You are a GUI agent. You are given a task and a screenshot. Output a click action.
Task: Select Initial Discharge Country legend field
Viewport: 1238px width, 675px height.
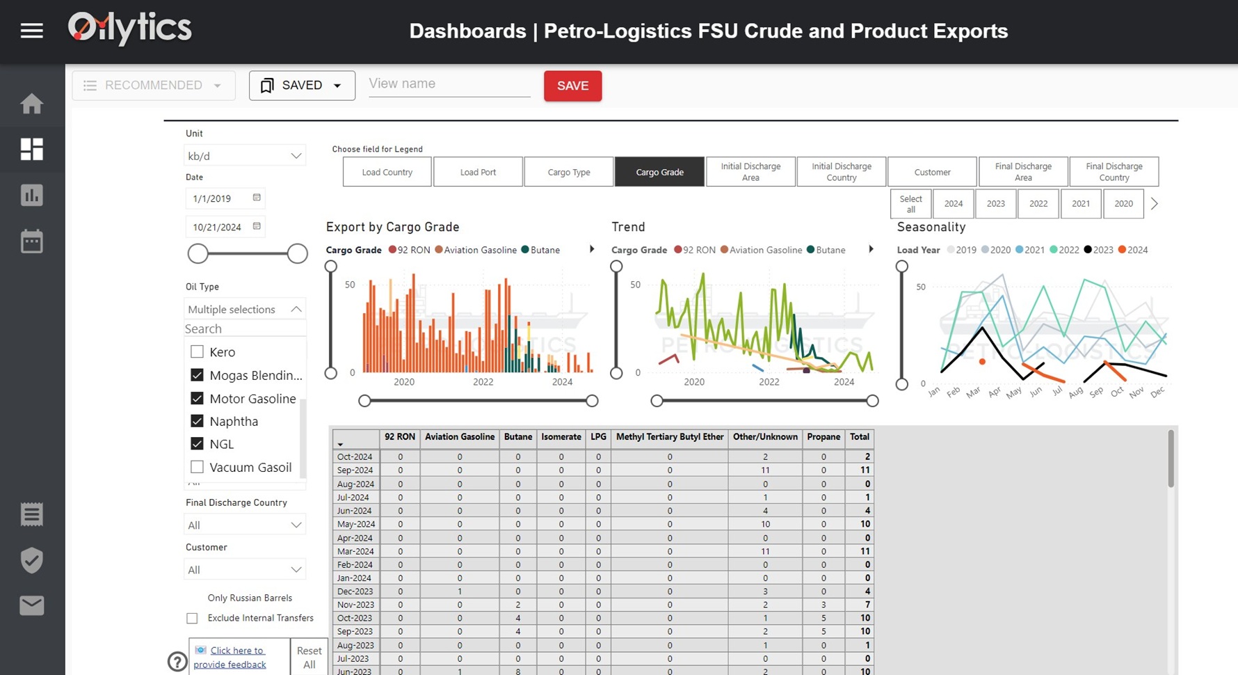coord(842,172)
